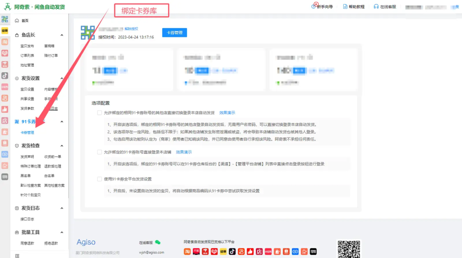This screenshot has height=258, width=462.
Task: Click the Tmall icon in footer platform list
Action: pyautogui.click(x=196, y=252)
